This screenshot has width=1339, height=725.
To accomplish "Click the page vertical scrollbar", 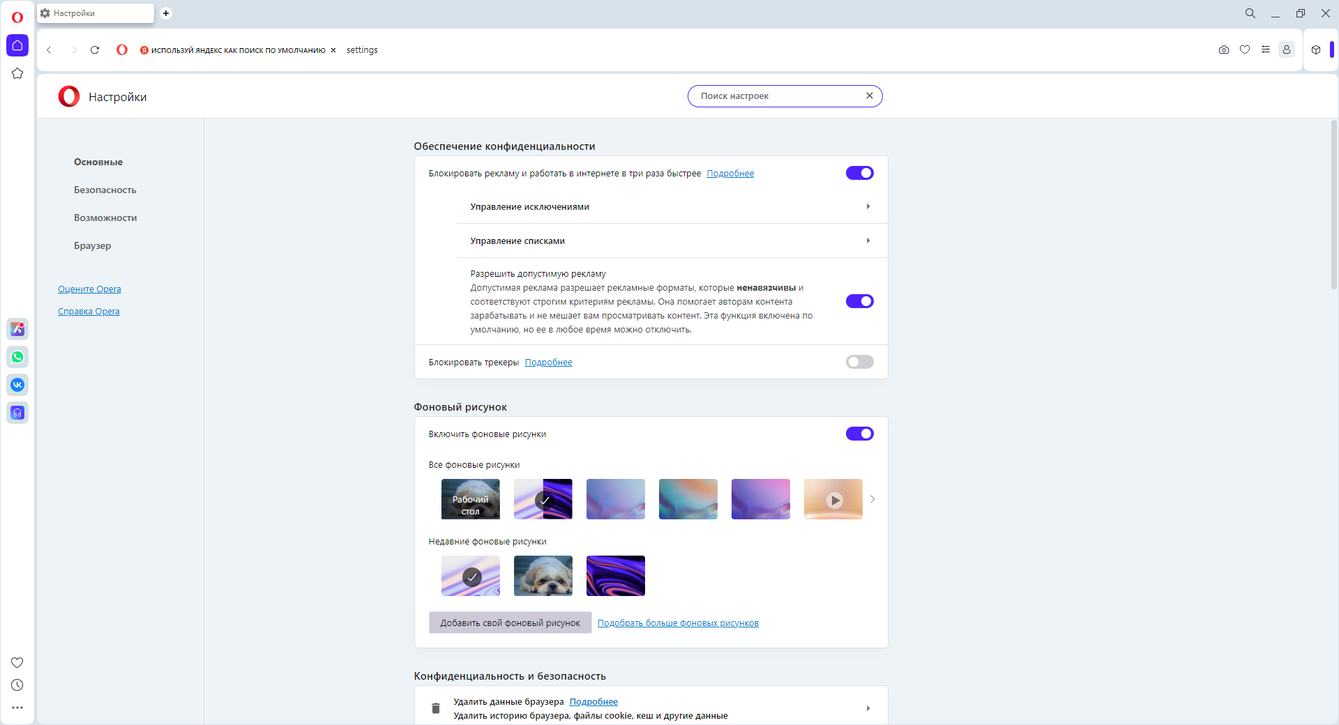I will tap(1334, 204).
